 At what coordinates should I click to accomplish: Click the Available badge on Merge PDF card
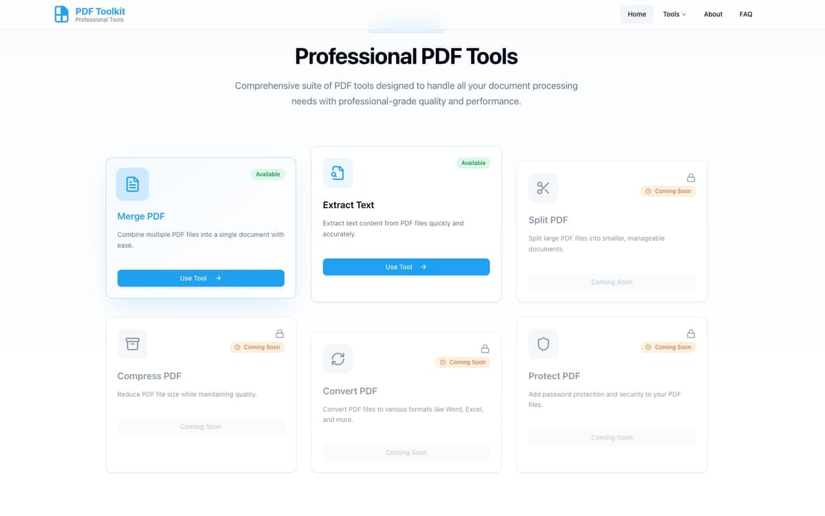coord(267,175)
